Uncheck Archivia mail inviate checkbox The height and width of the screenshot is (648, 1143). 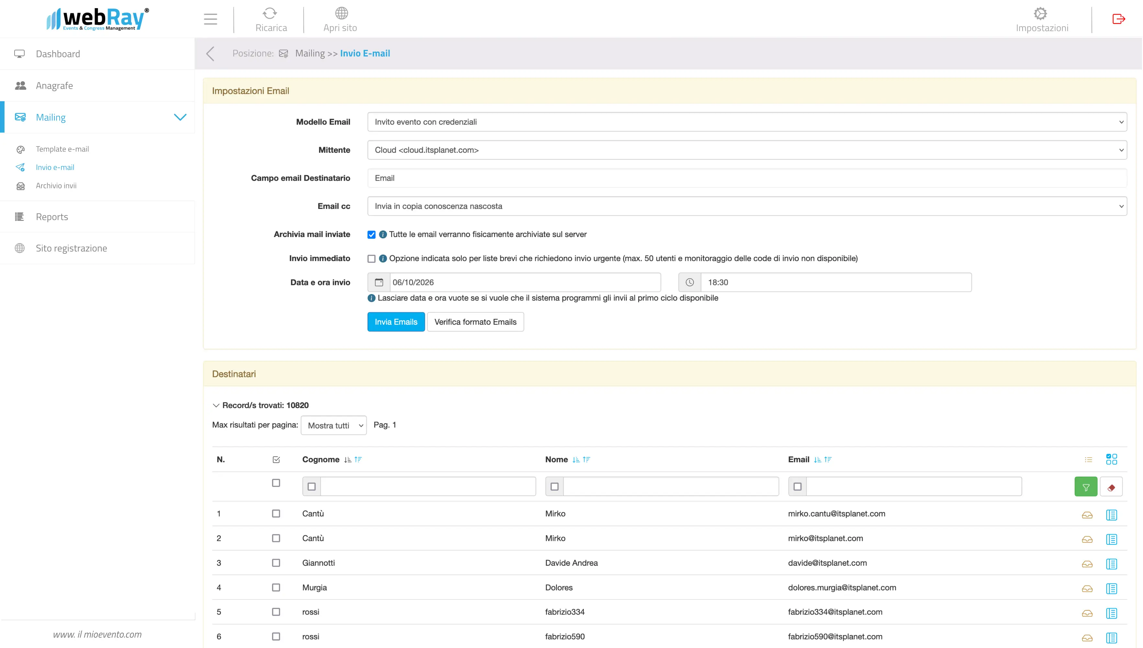click(371, 234)
